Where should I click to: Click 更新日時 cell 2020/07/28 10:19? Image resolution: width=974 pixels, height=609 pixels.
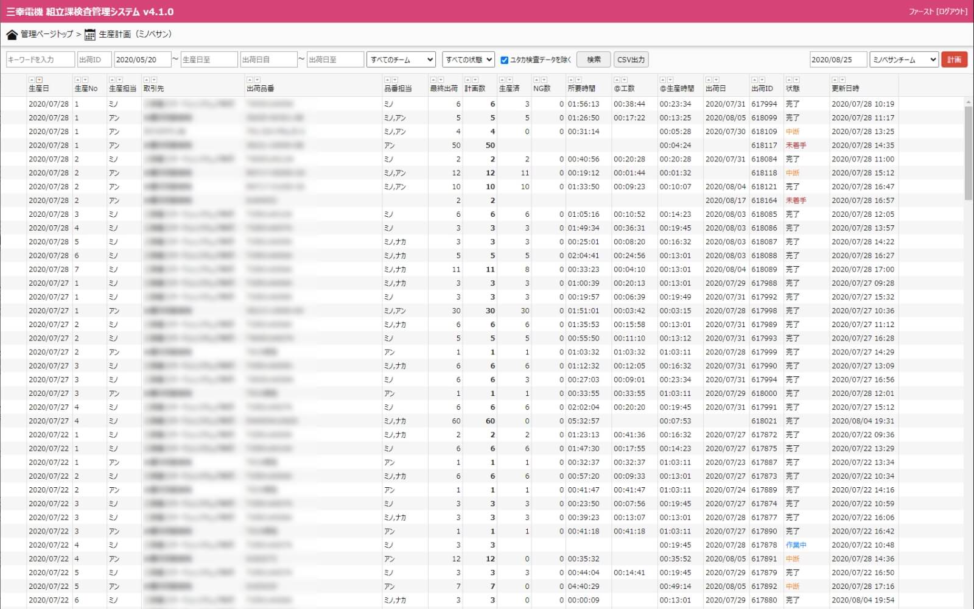coord(863,104)
